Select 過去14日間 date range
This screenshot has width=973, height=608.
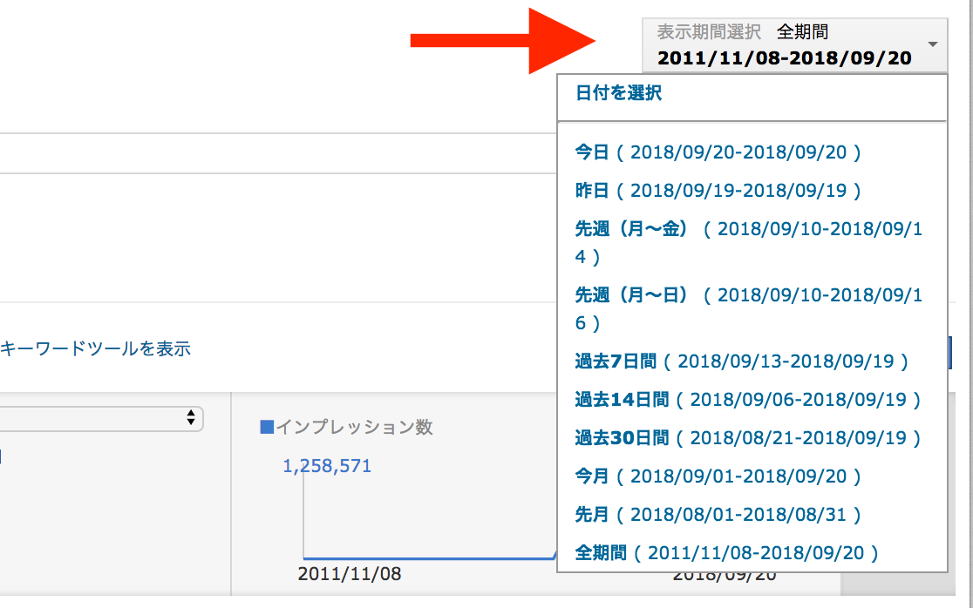(748, 400)
